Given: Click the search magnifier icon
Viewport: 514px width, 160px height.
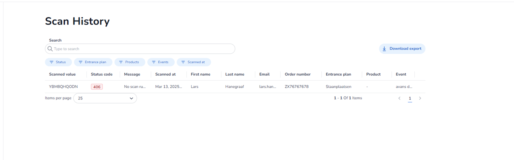Looking at the screenshot, I should pyautogui.click(x=50, y=49).
